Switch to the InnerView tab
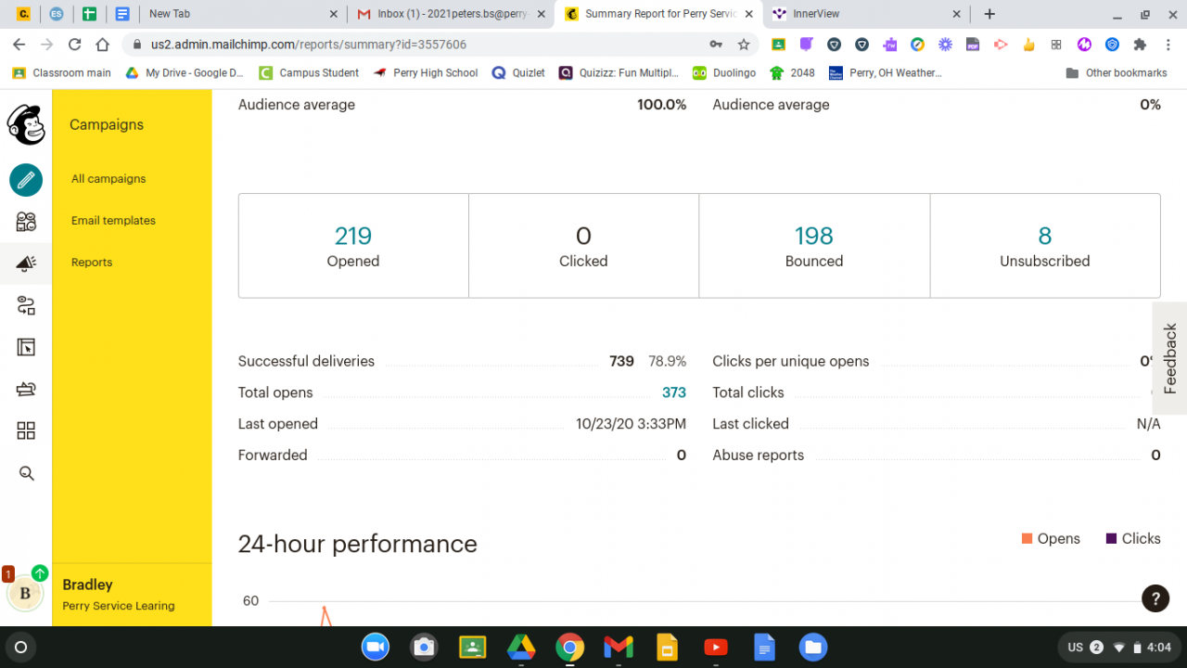 pos(866,14)
